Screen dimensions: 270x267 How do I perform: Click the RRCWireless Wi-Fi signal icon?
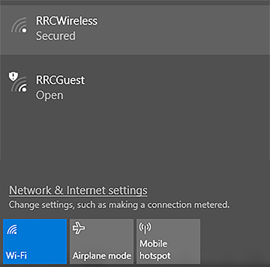tap(19, 25)
